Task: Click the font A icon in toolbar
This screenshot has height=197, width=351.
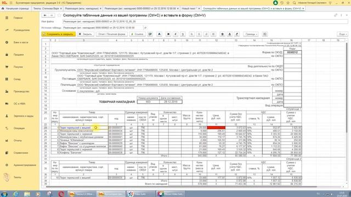Action: tap(159, 34)
